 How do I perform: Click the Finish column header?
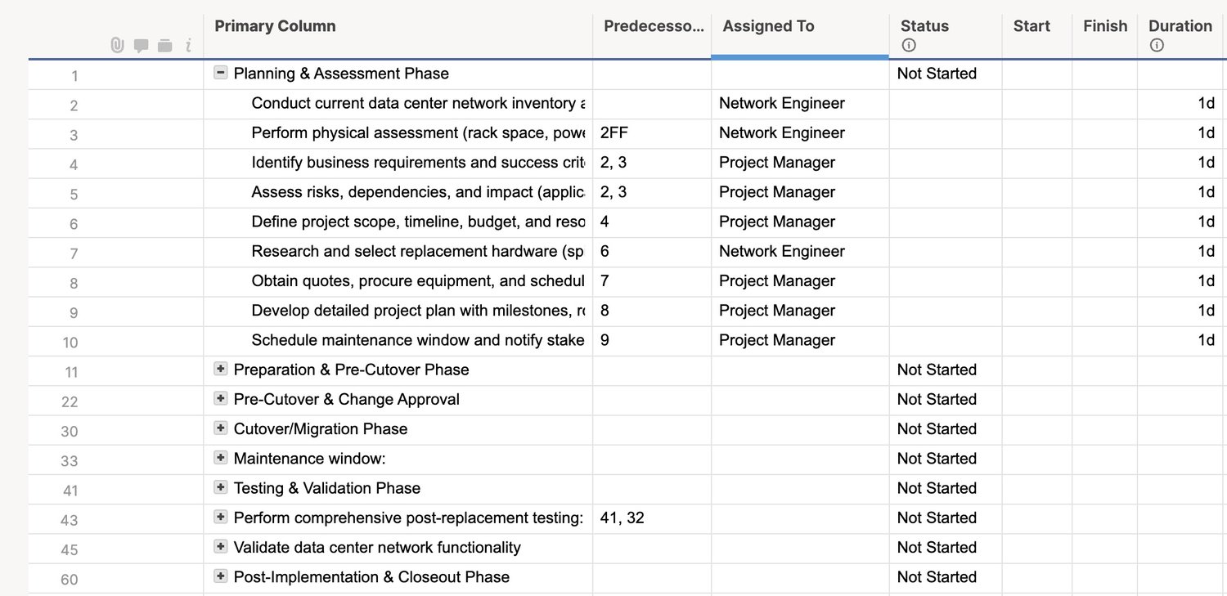click(1104, 26)
